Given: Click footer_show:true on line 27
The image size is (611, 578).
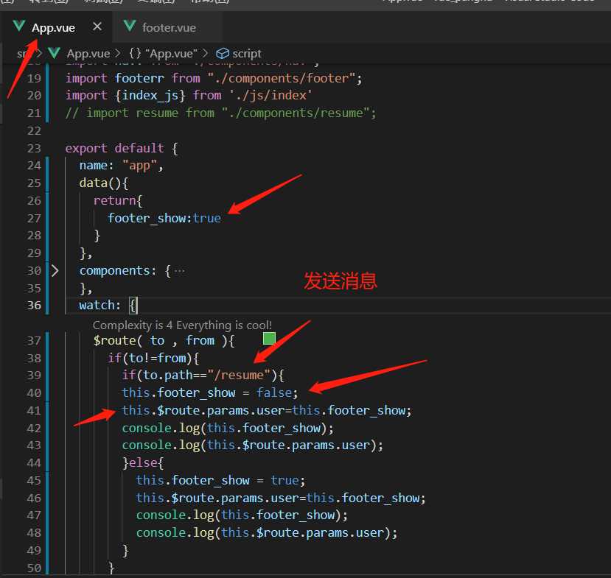Looking at the screenshot, I should (164, 218).
